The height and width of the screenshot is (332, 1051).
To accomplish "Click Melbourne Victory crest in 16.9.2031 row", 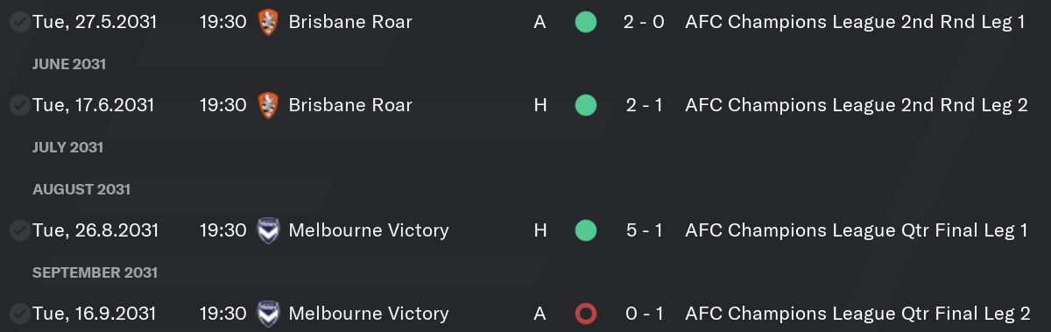I will tap(267, 314).
